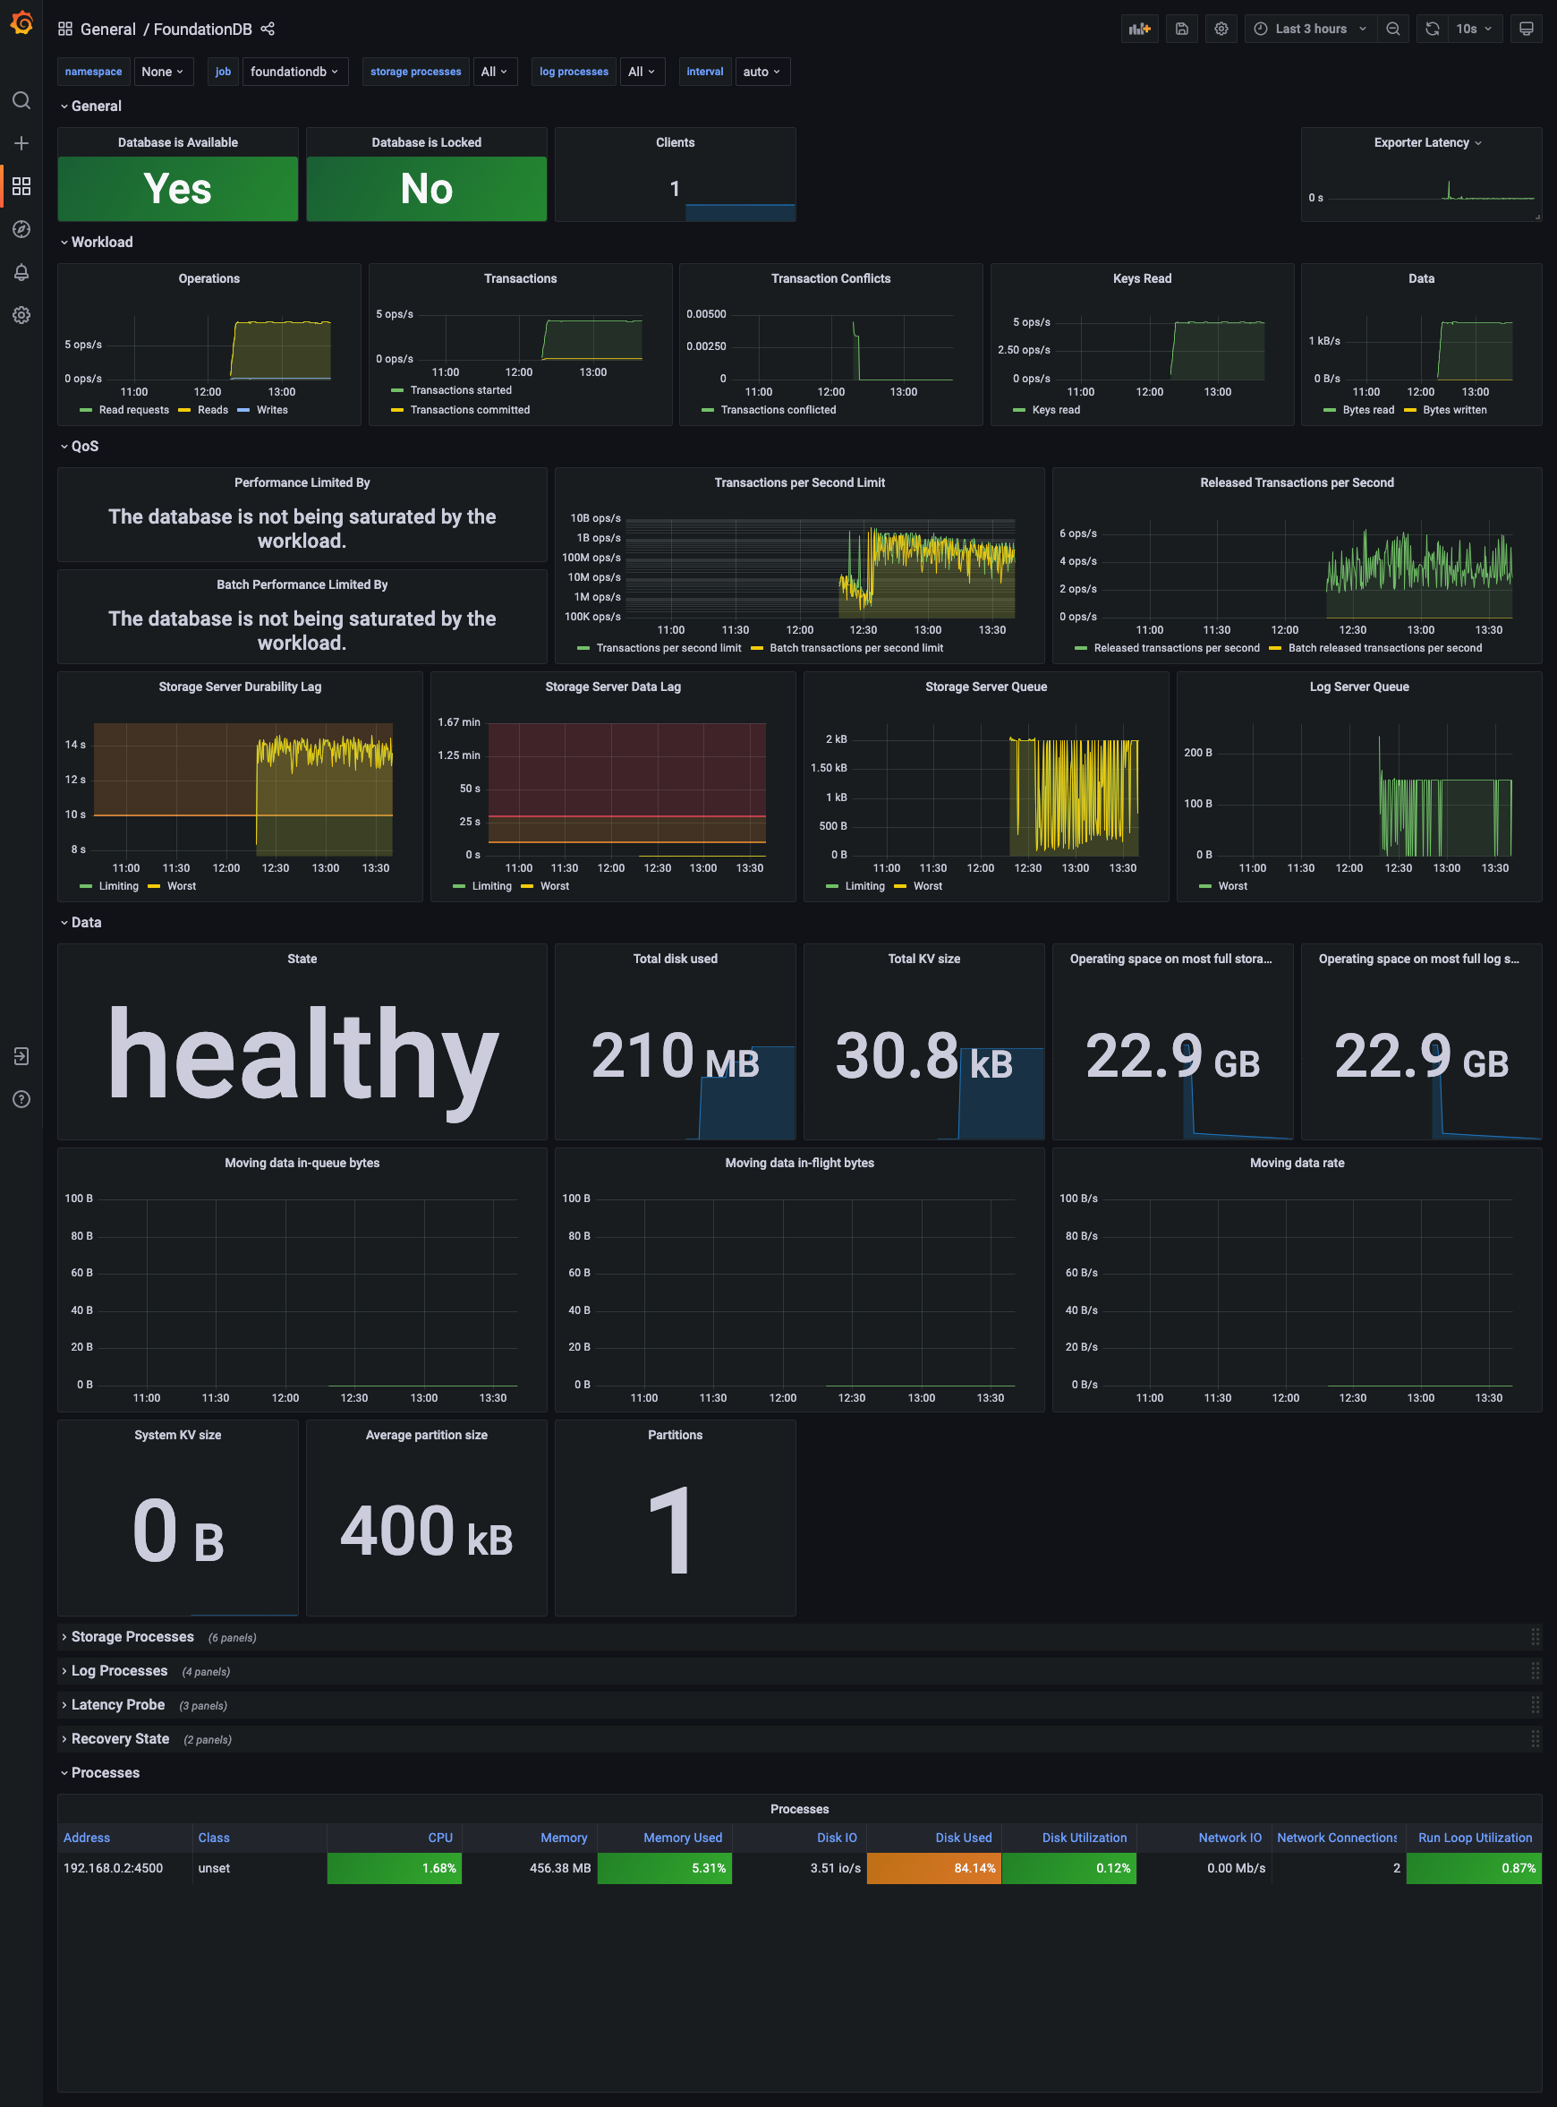
Task: Open the Configuration gear in sidebar
Action: (x=21, y=315)
